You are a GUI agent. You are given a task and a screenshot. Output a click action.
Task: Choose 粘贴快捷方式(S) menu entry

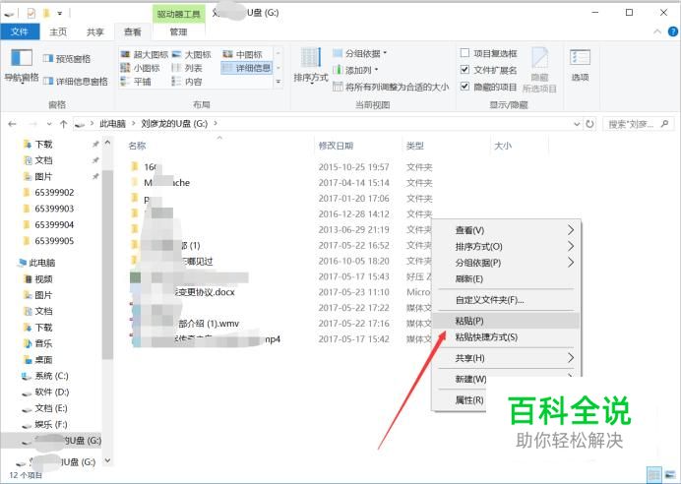(506, 336)
